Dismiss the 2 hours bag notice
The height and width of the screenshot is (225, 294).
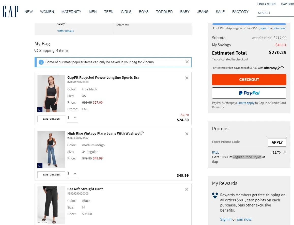187,62
